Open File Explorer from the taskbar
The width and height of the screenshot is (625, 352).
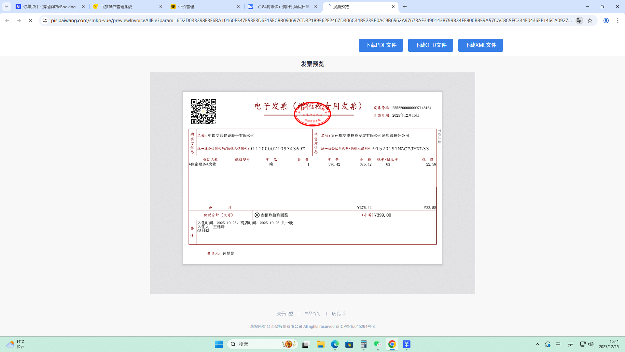[x=320, y=344]
